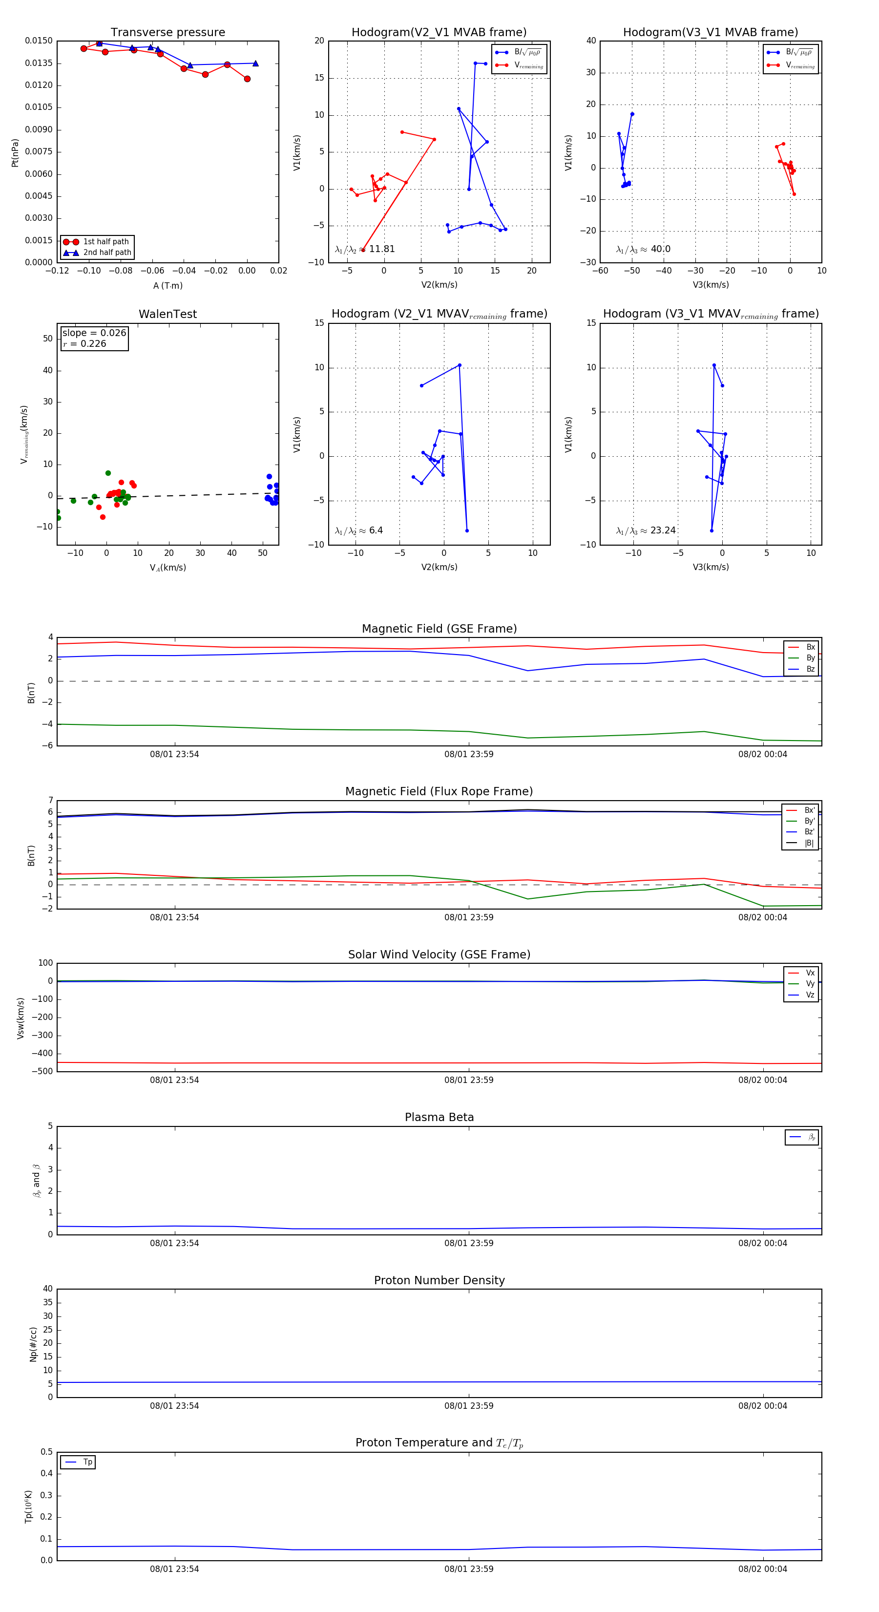
Task: Click '08/01 23:59' tick under Plasma Beta panel
Action: (469, 1243)
